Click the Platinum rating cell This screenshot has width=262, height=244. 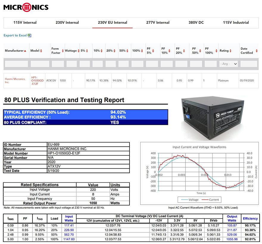(x=223, y=81)
